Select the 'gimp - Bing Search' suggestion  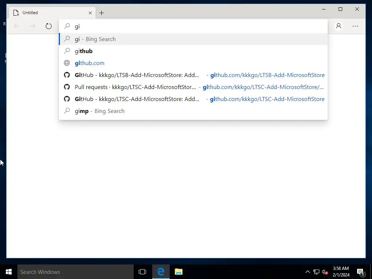coord(193,111)
